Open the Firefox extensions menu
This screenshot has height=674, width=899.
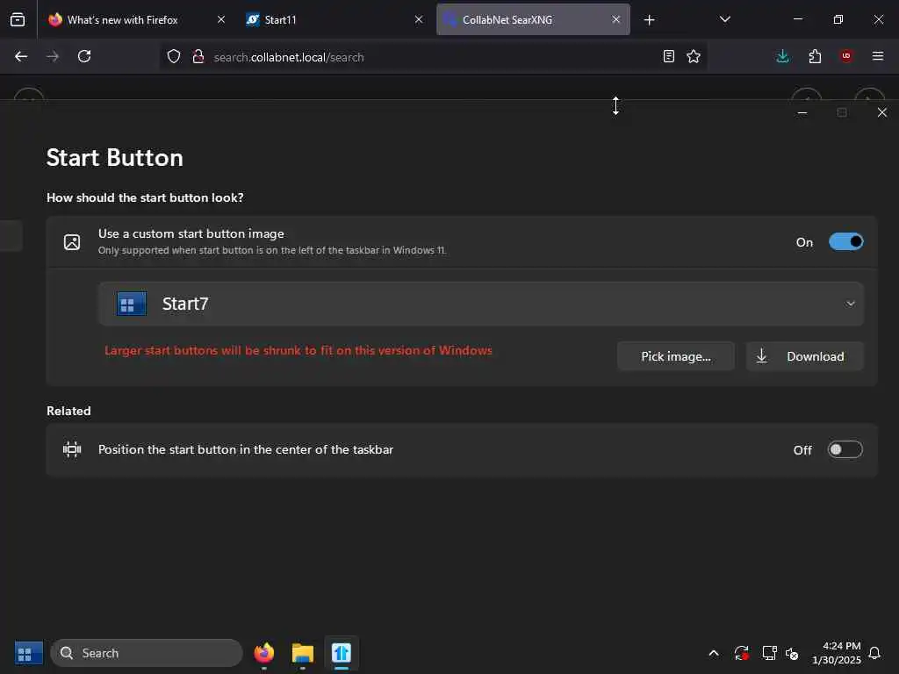[x=815, y=56]
